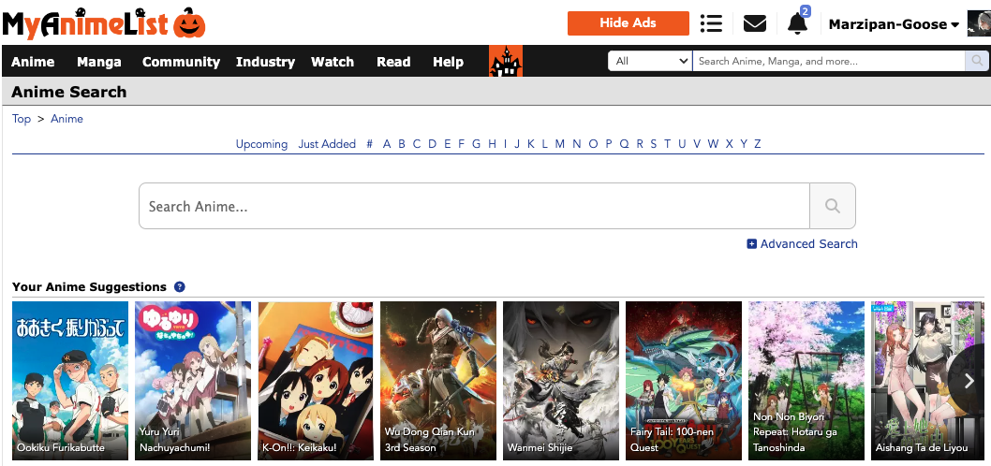Open the list icon in the header
This screenshot has width=991, height=466.
711,24
